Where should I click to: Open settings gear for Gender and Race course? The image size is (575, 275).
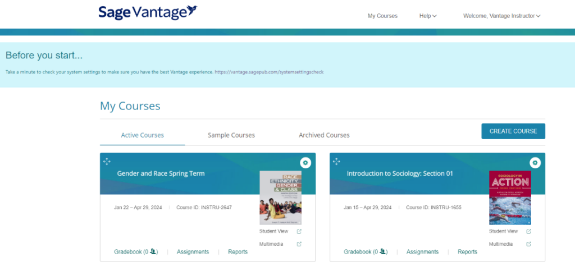305,163
